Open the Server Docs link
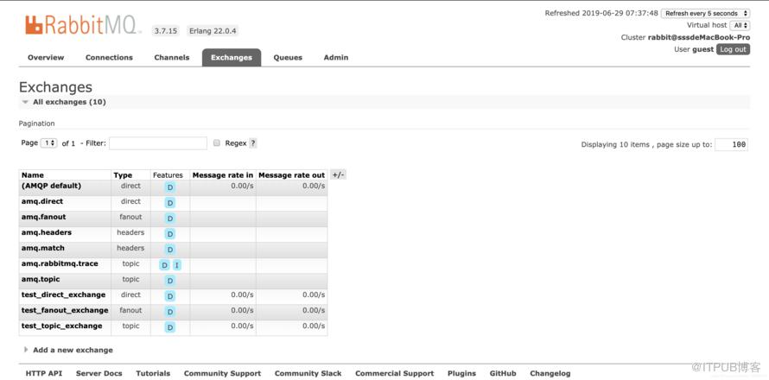The height and width of the screenshot is (380, 769). (x=99, y=374)
